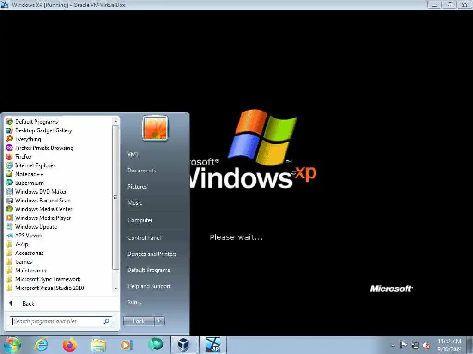Click the user account picture
This screenshot has width=473, height=354.
pyautogui.click(x=155, y=128)
